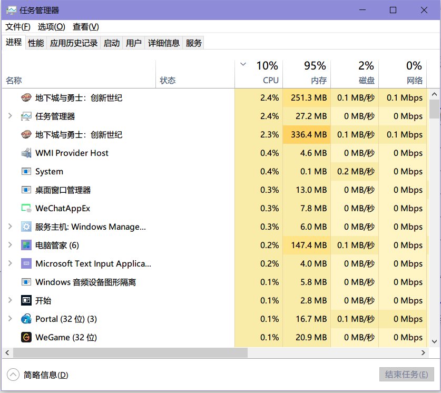Select the 进程 tab
Viewport: 441px width, 393px height.
(x=14, y=42)
